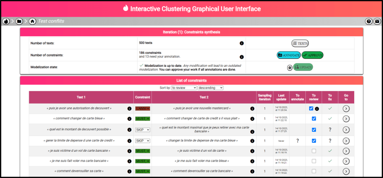Show info for Number of texts

(242, 43)
